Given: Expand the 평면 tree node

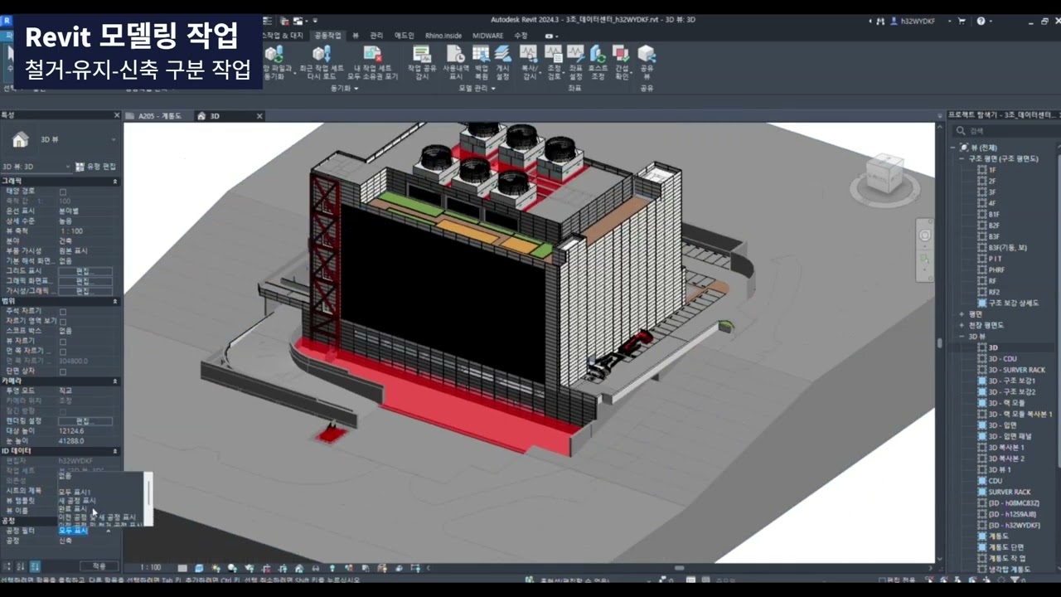Looking at the screenshot, I should tap(962, 314).
